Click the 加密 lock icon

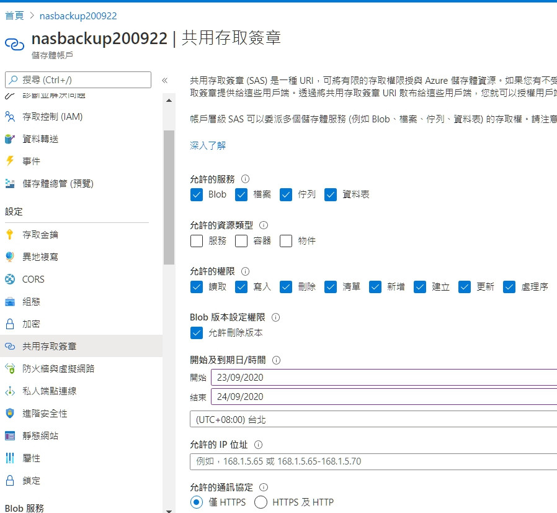pyautogui.click(x=10, y=324)
